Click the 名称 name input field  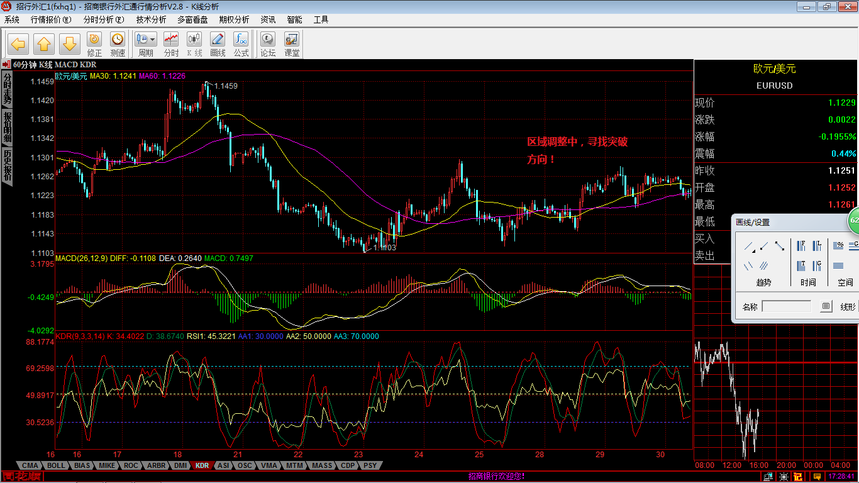[786, 307]
